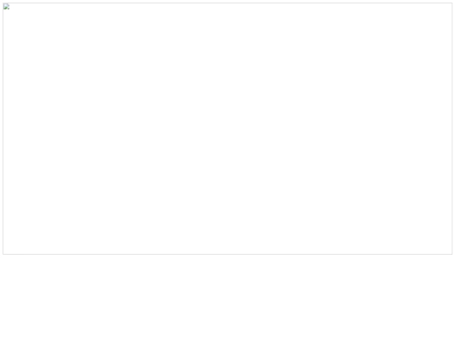
Task: Pick the missing picture icon
Action: (x=7, y=7)
